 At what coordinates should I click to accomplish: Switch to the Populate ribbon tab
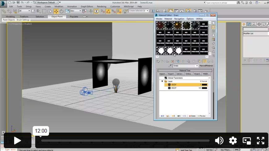coord(74,17)
